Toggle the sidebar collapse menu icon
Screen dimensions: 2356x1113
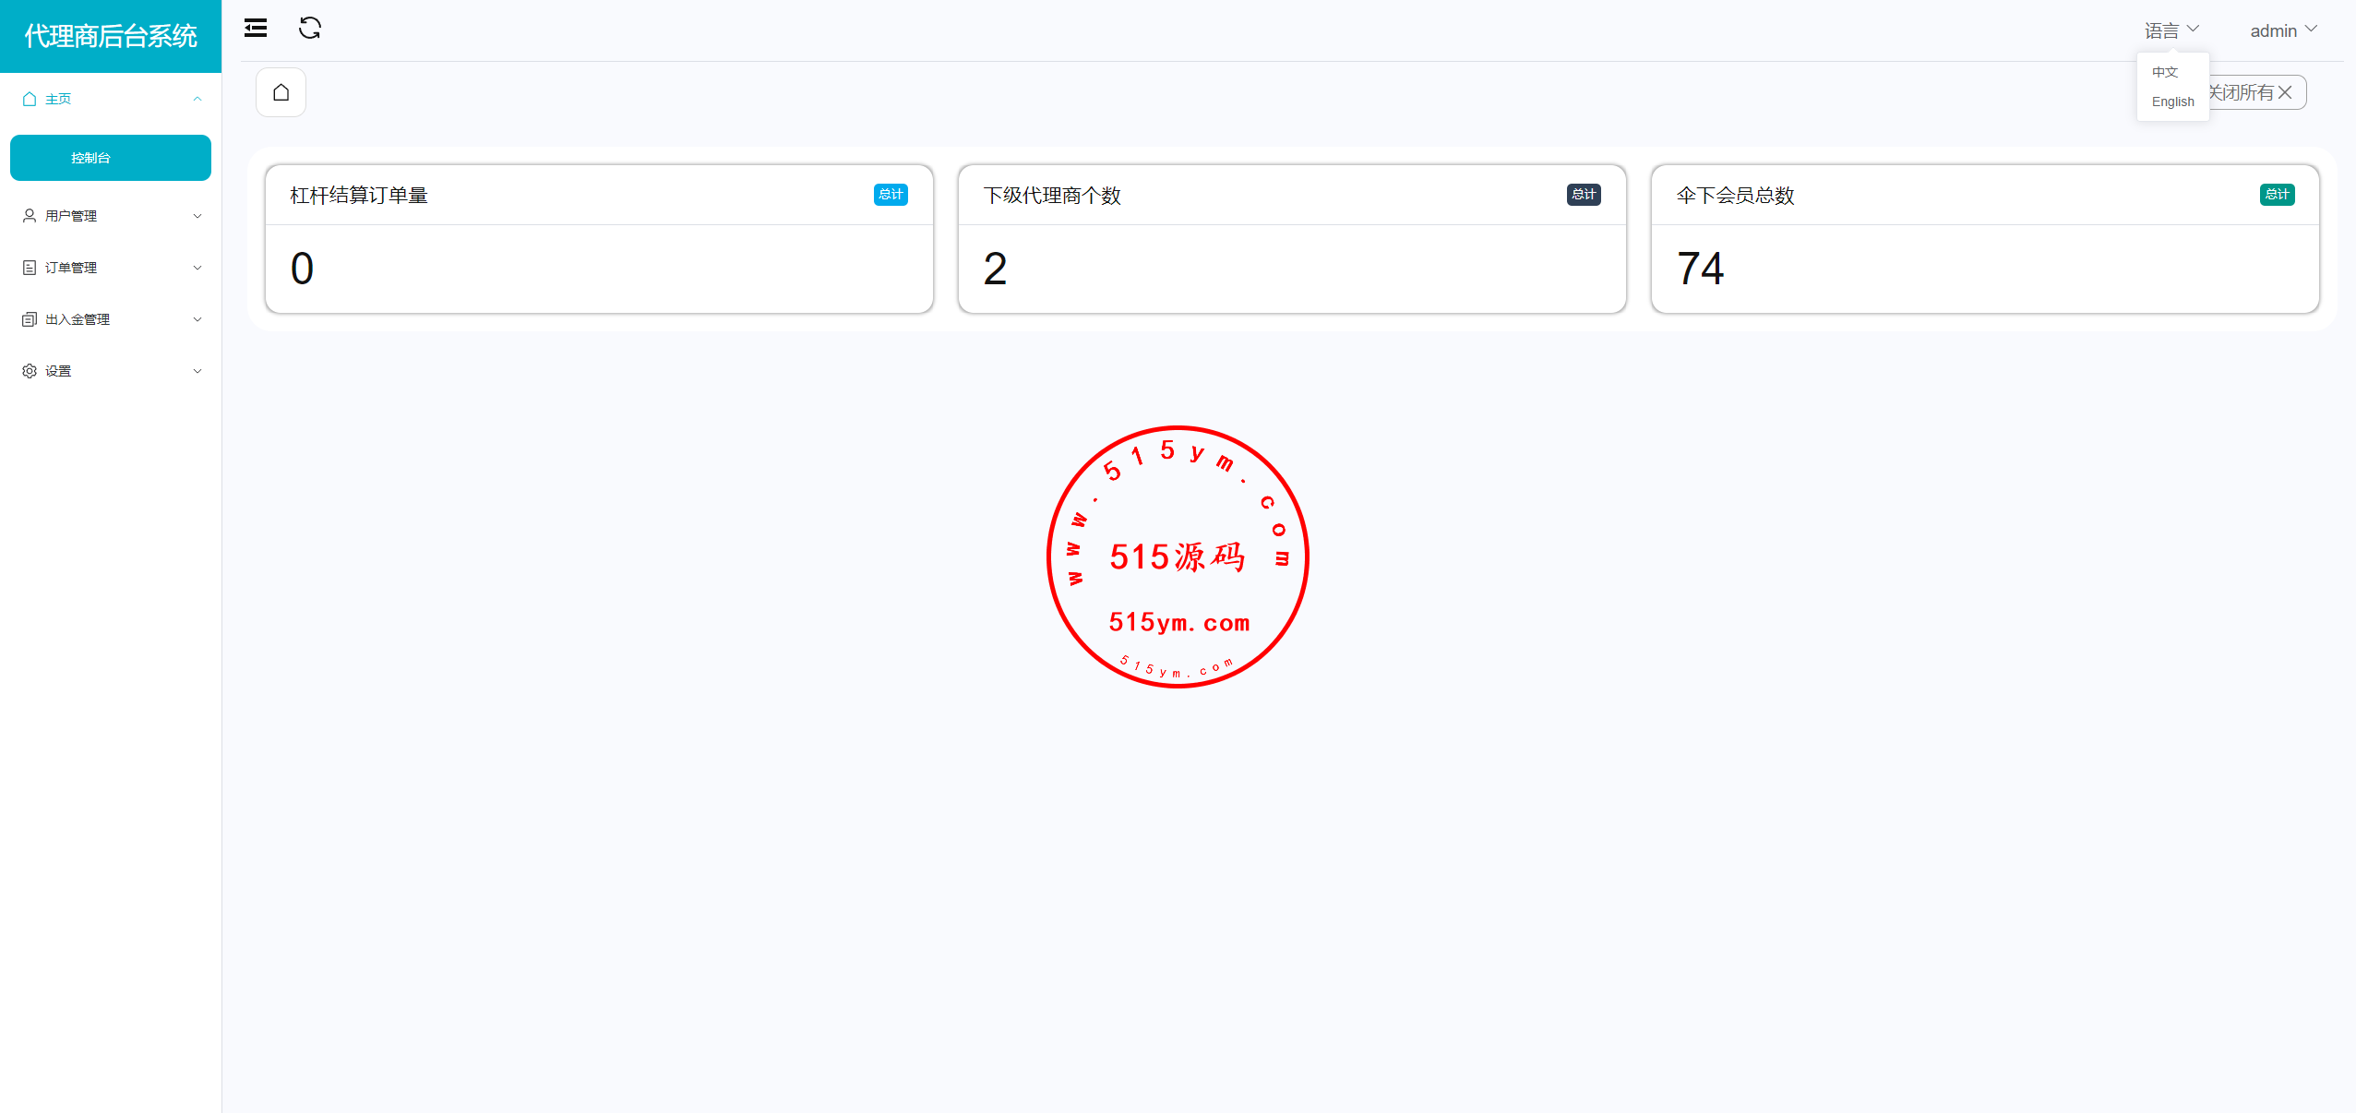(x=256, y=29)
